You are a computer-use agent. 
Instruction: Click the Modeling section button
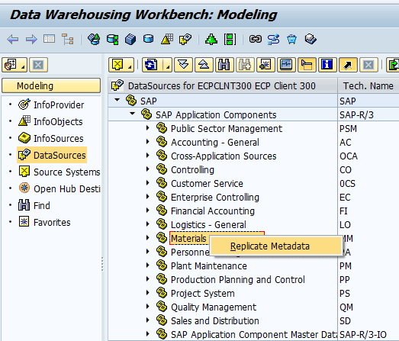[51, 85]
